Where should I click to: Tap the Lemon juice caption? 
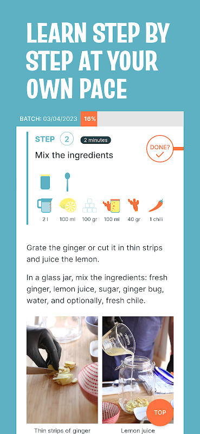[x=138, y=431]
